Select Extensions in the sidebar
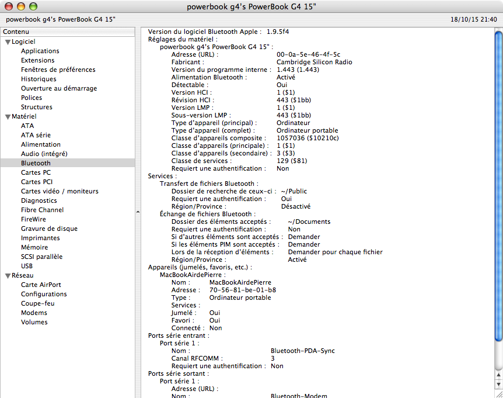Image resolution: width=503 pixels, height=398 pixels. click(38, 60)
